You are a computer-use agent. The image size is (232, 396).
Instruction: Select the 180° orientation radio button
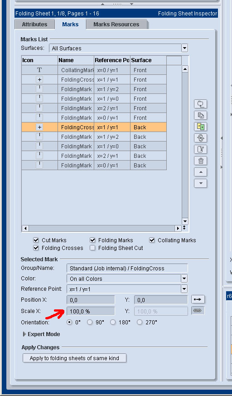tap(113, 322)
